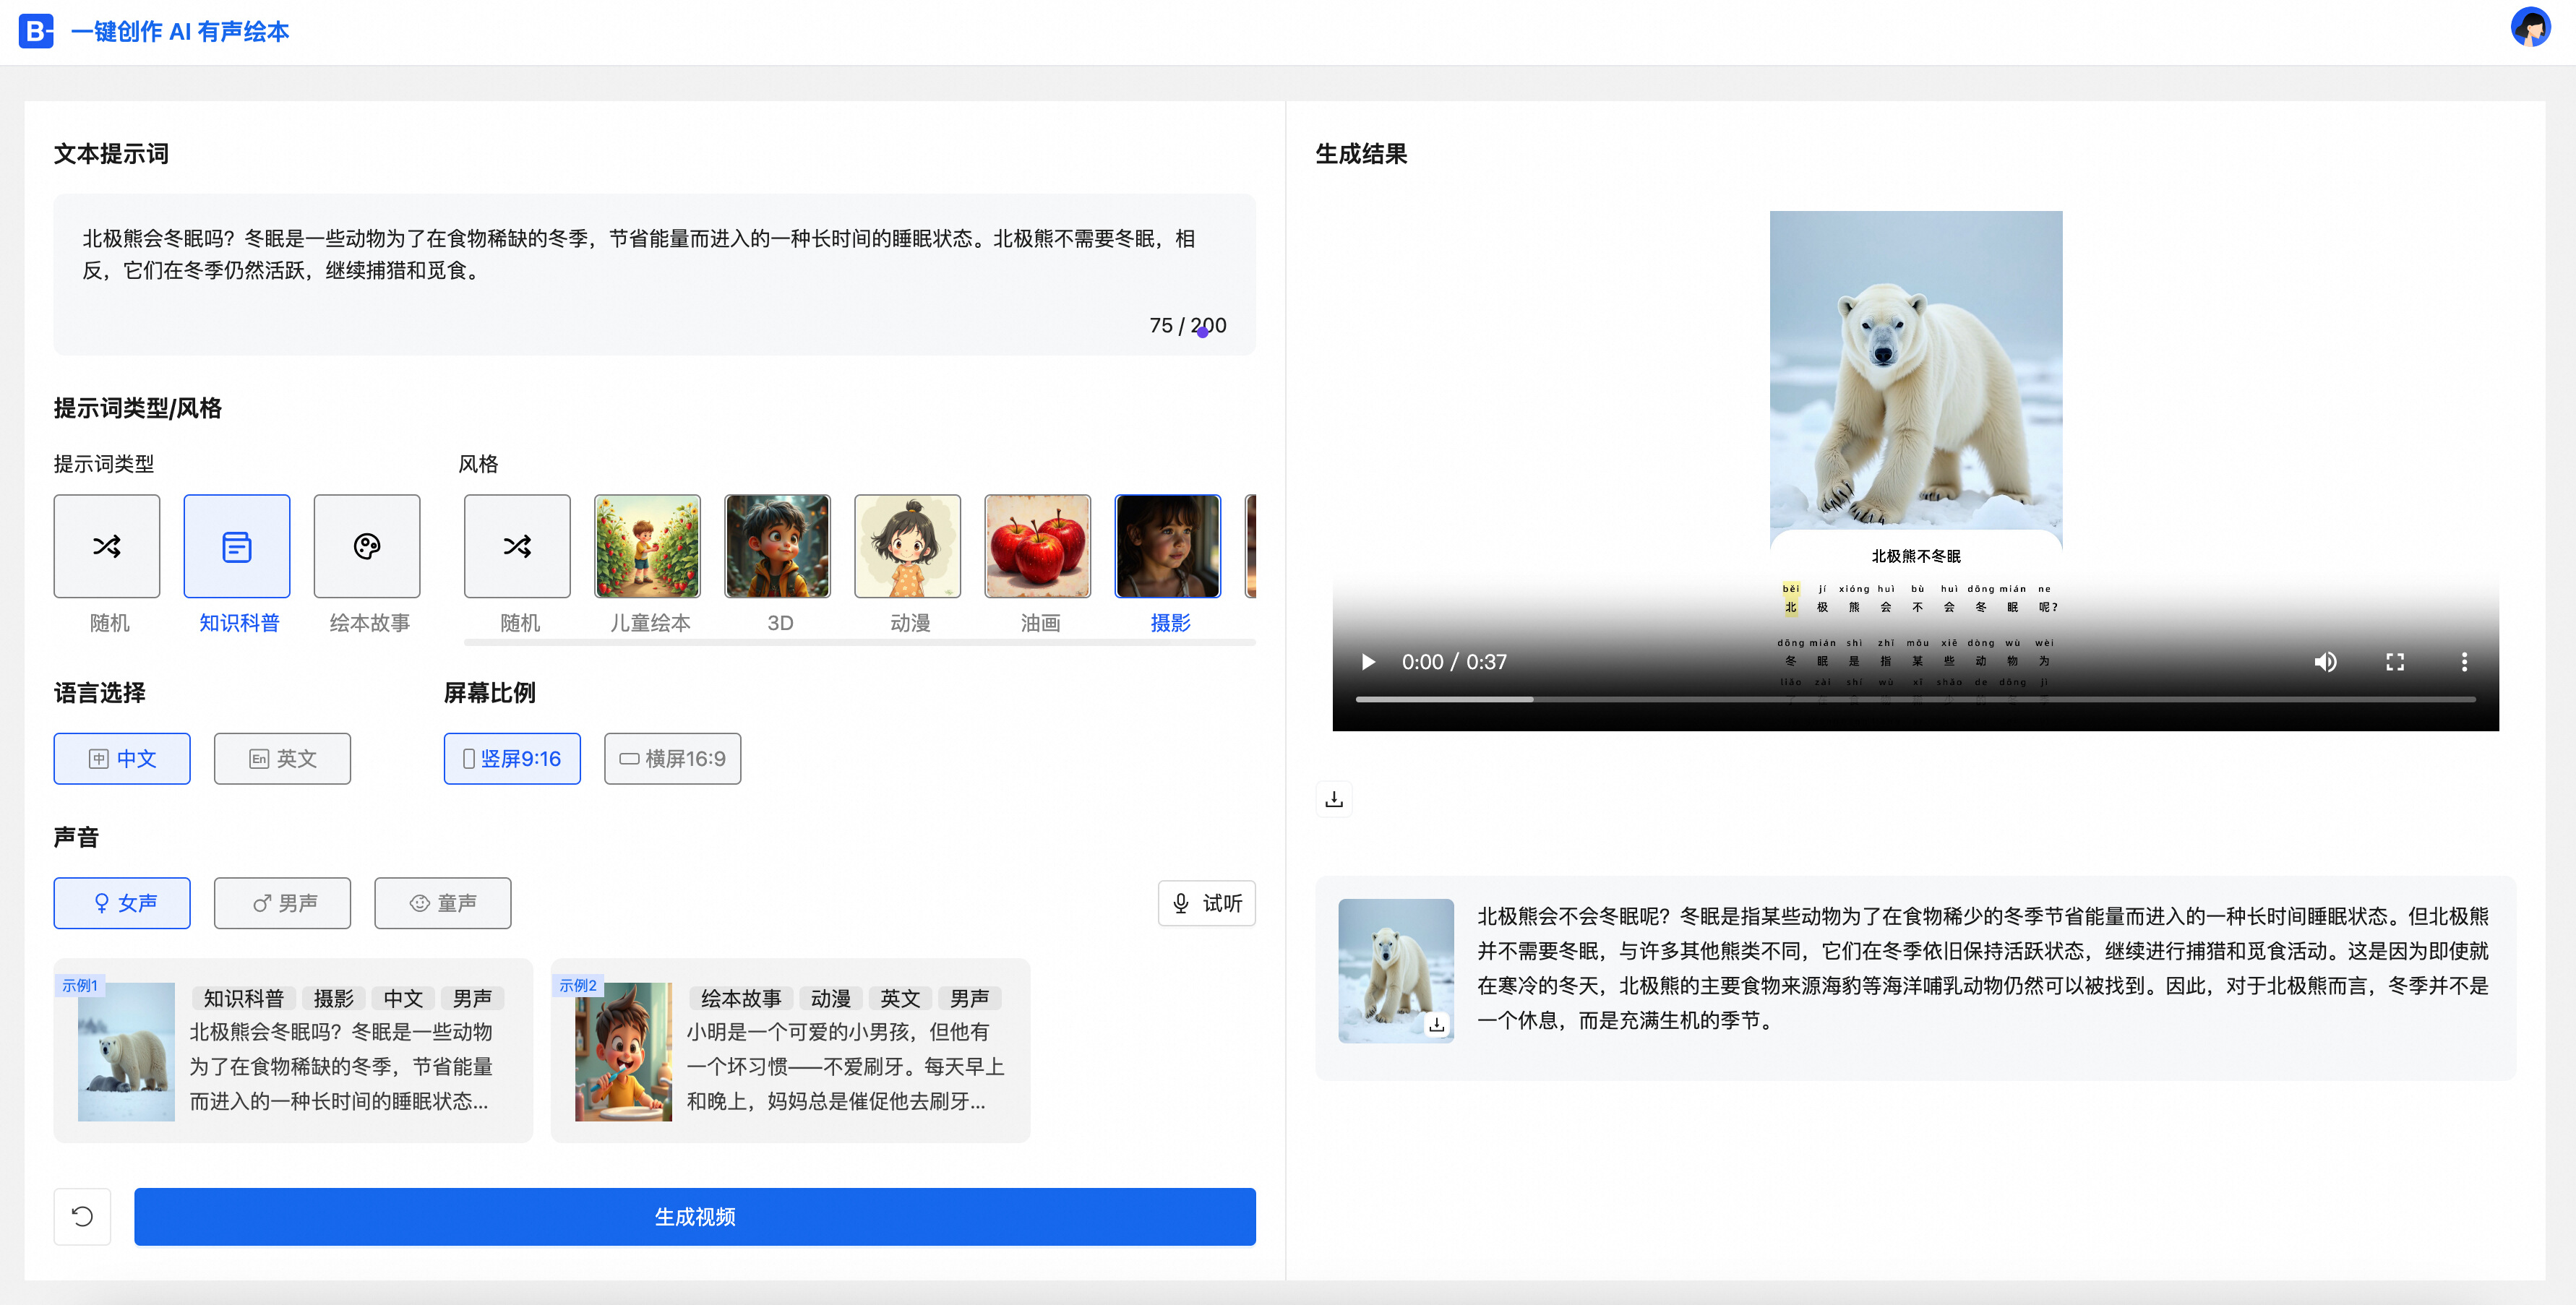
Task: Open the user avatar menu at top right
Action: [x=2530, y=28]
